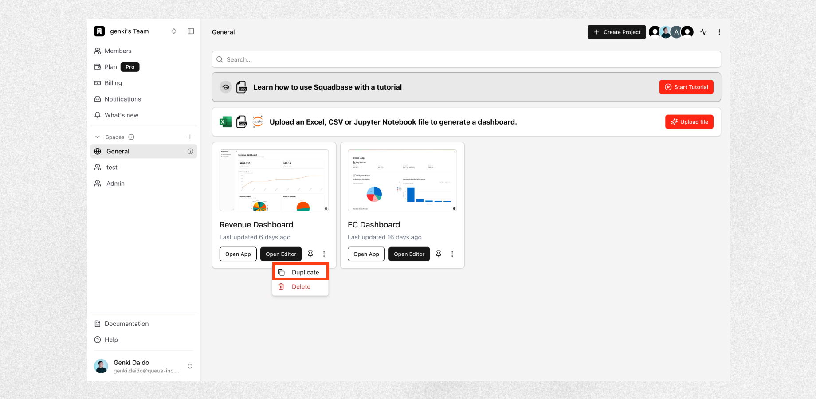816x399 pixels.
Task: Open App for EC Dashboard
Action: 366,254
